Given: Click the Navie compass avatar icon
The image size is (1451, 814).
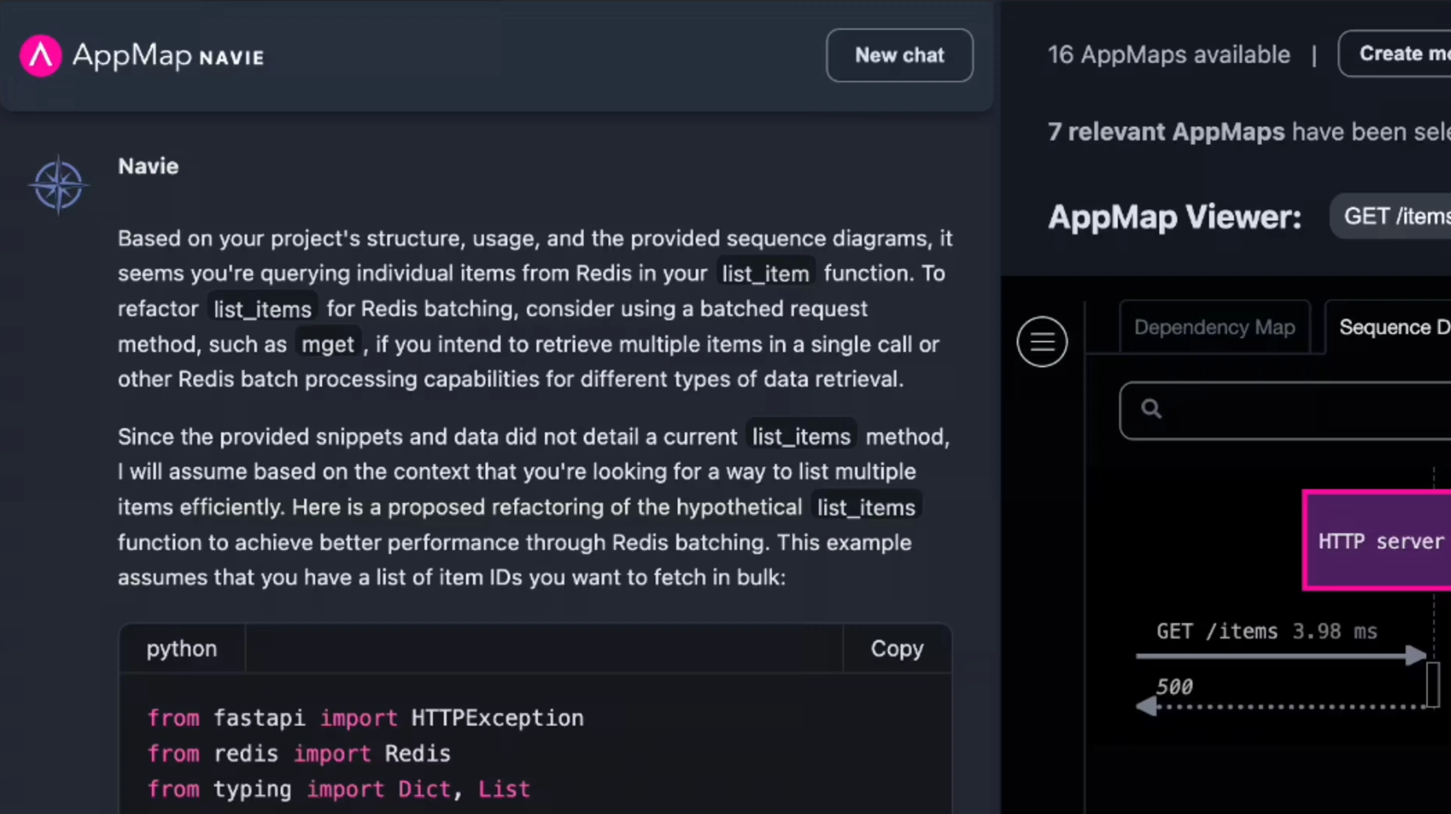Looking at the screenshot, I should pos(59,185).
